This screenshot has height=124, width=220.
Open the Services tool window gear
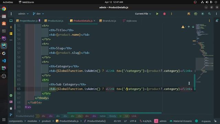(11, 95)
